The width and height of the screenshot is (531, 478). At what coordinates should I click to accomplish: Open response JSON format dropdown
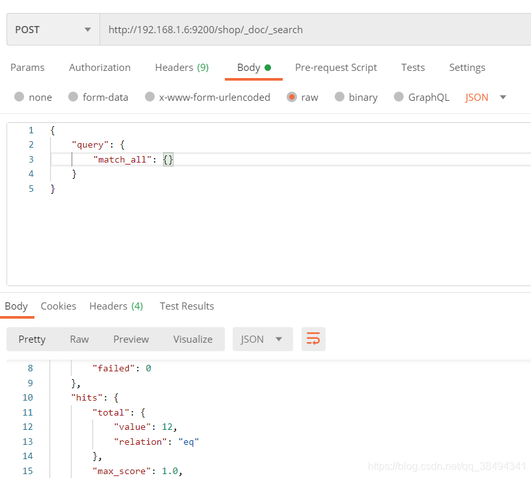(x=262, y=339)
